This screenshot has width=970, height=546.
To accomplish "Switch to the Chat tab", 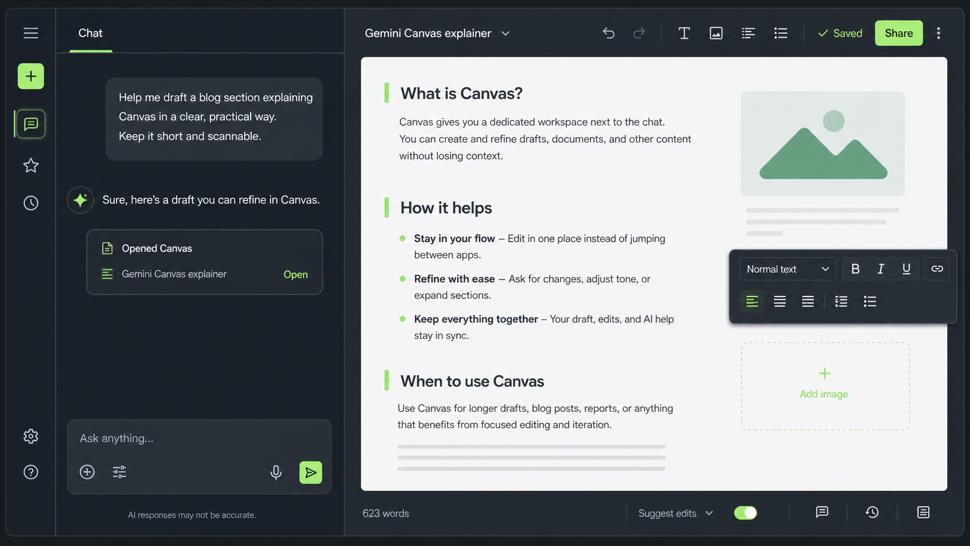I will click(91, 33).
